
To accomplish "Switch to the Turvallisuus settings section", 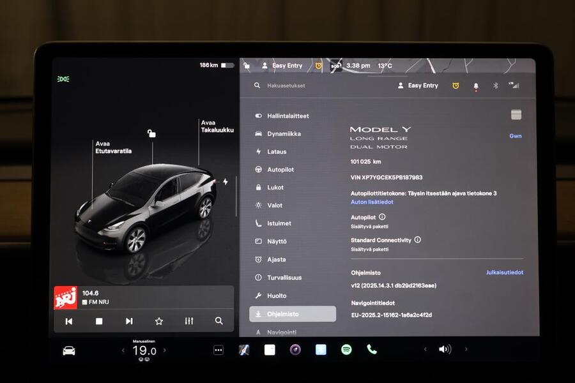I will pyautogui.click(x=286, y=277).
